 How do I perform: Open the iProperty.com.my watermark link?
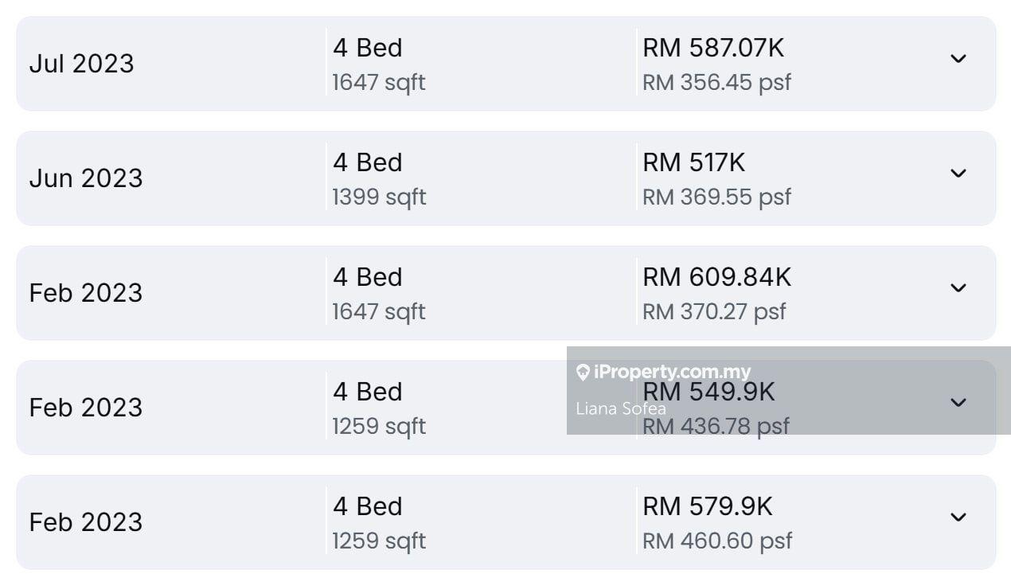(x=672, y=372)
